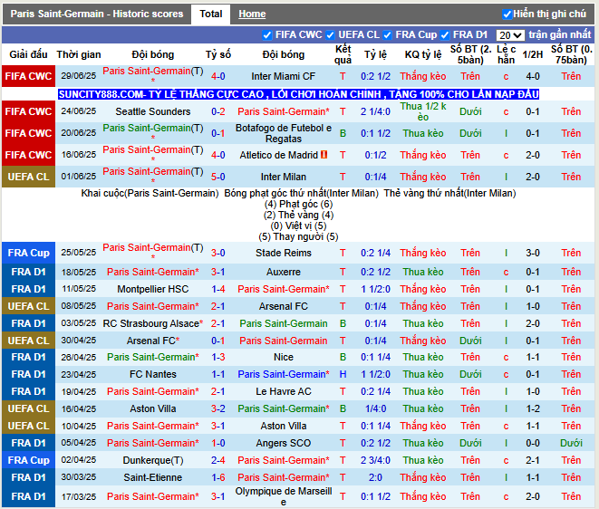Image resolution: width=599 pixels, height=509 pixels.
Task: Open the Home tab
Action: 252,14
